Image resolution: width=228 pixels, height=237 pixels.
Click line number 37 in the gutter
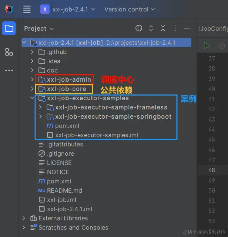212,58
